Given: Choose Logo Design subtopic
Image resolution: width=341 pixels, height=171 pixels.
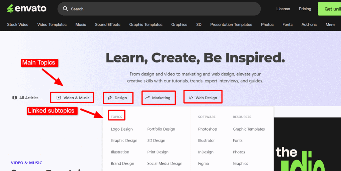Looking at the screenshot, I should [x=122, y=129].
